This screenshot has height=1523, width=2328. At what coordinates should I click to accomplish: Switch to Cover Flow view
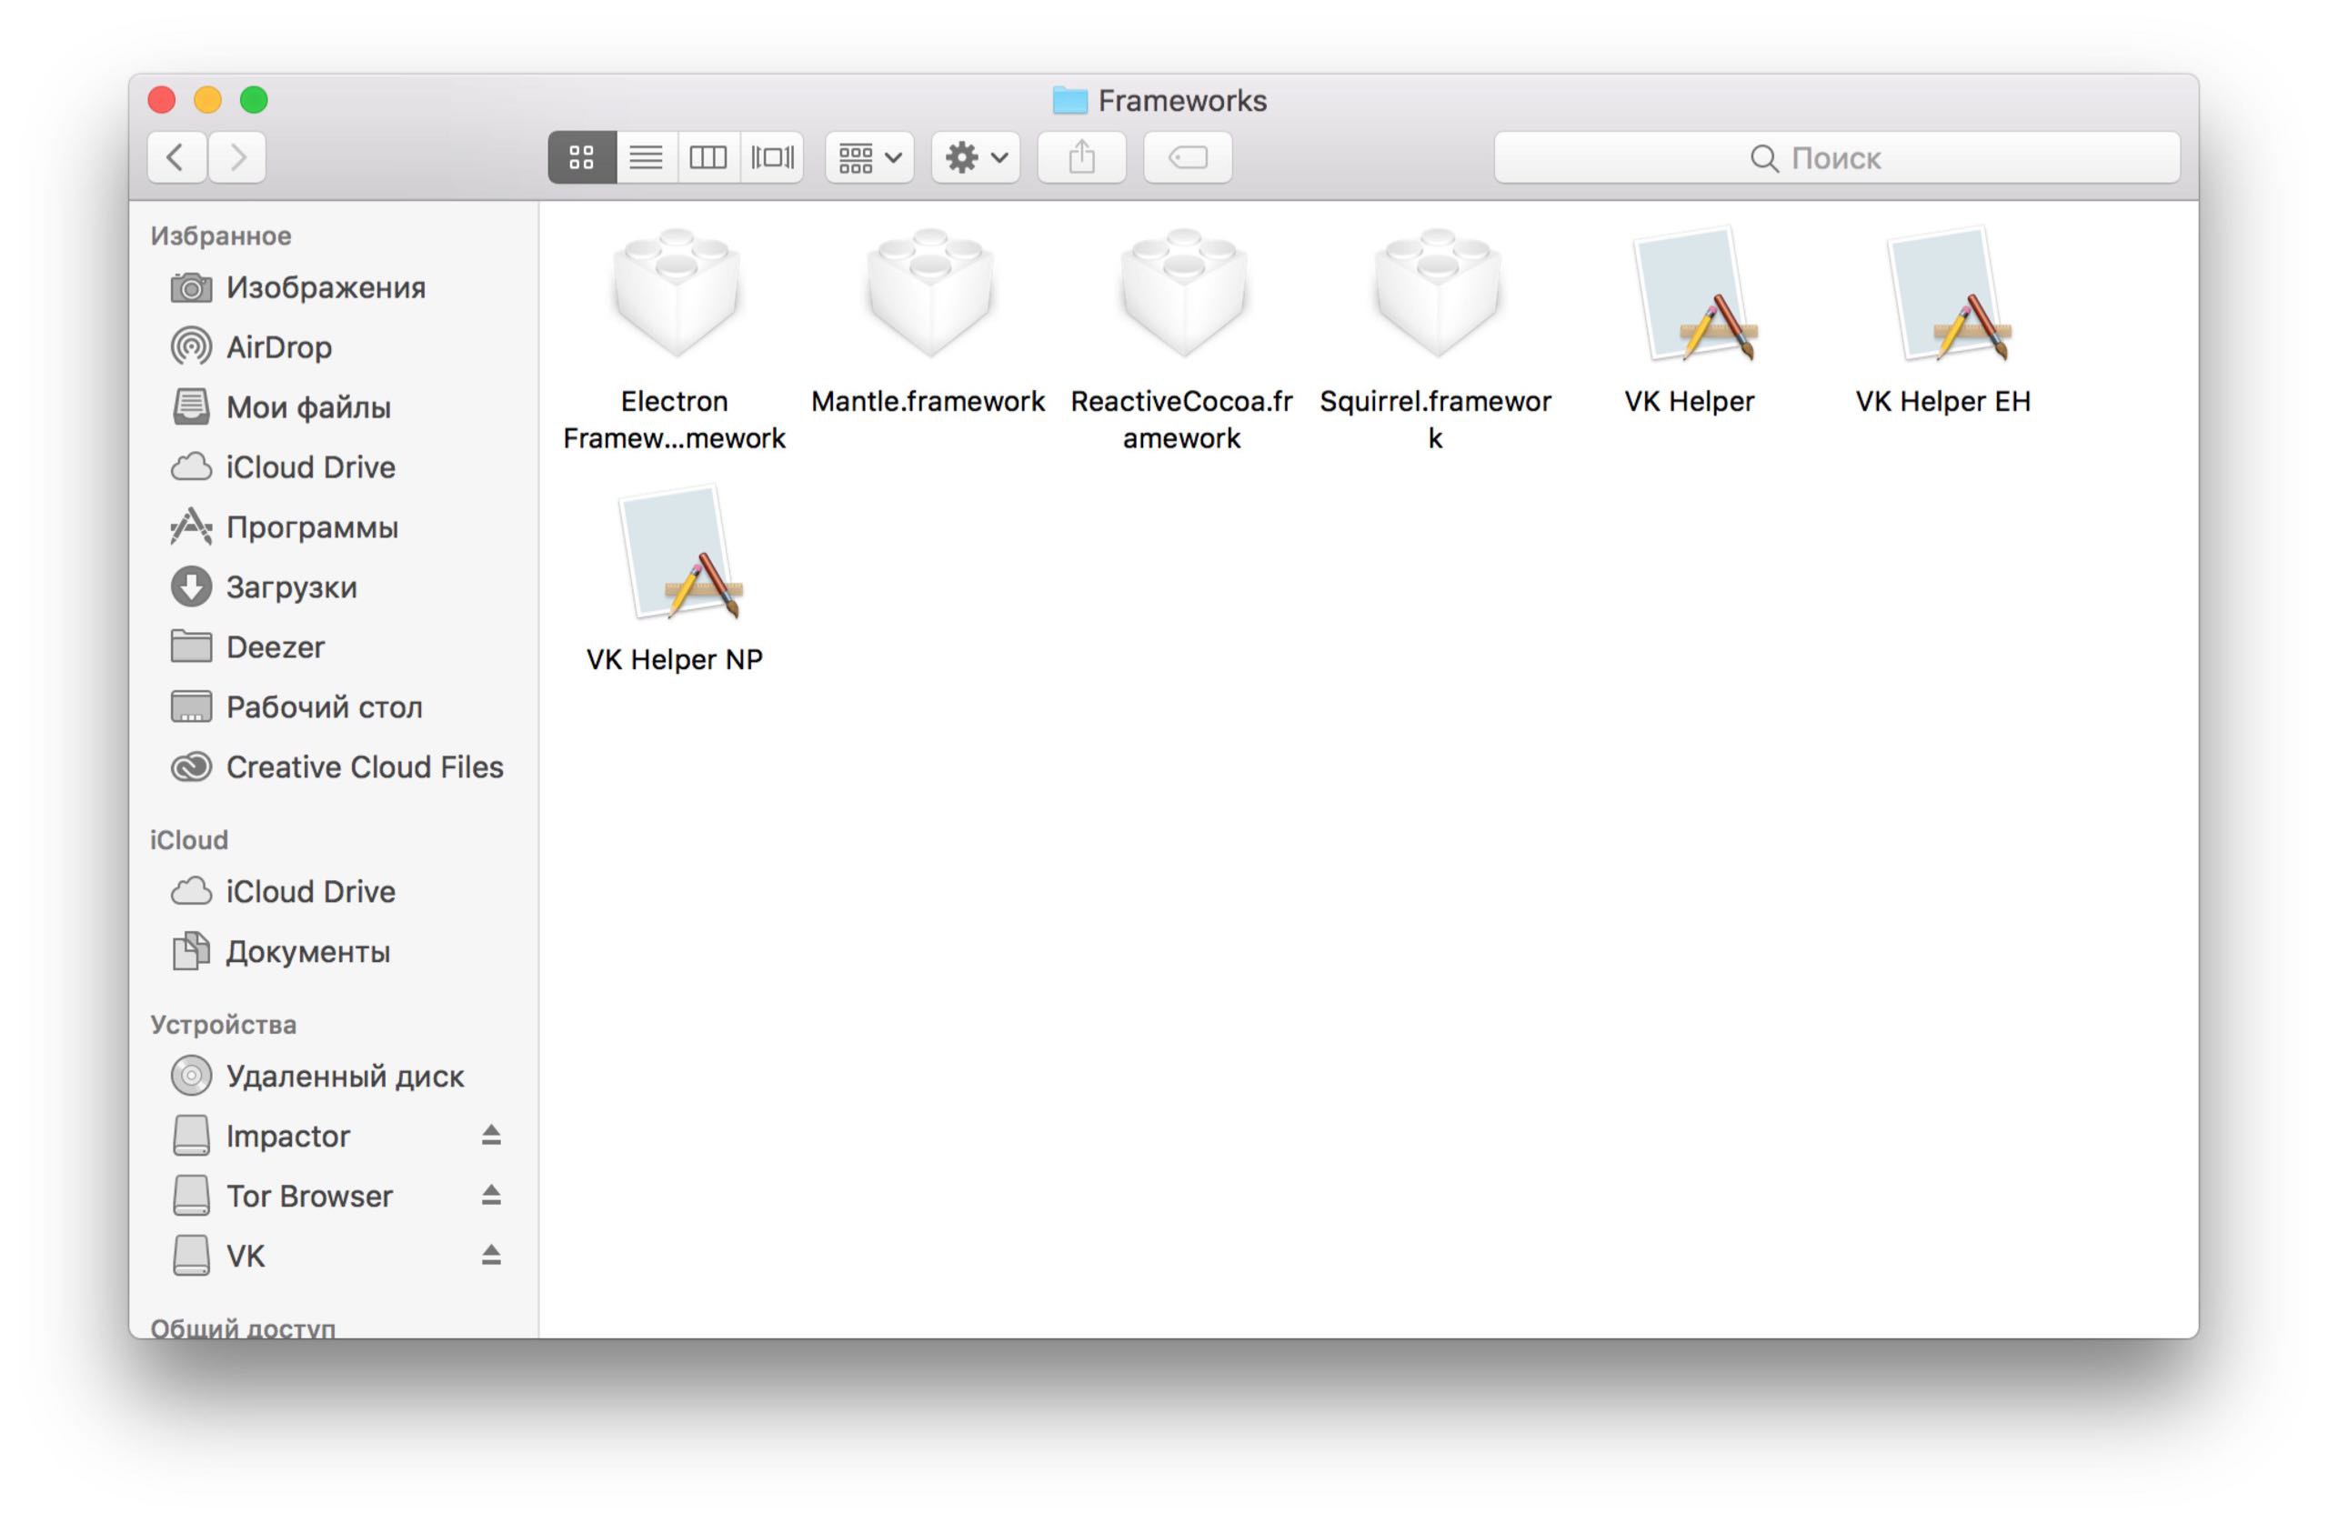coord(772,157)
